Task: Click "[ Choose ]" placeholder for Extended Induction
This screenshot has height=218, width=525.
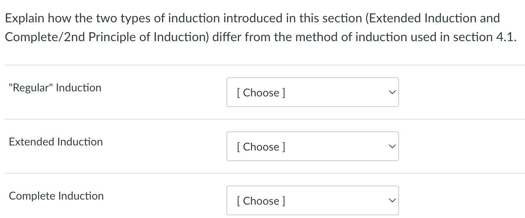Action: coord(261,147)
